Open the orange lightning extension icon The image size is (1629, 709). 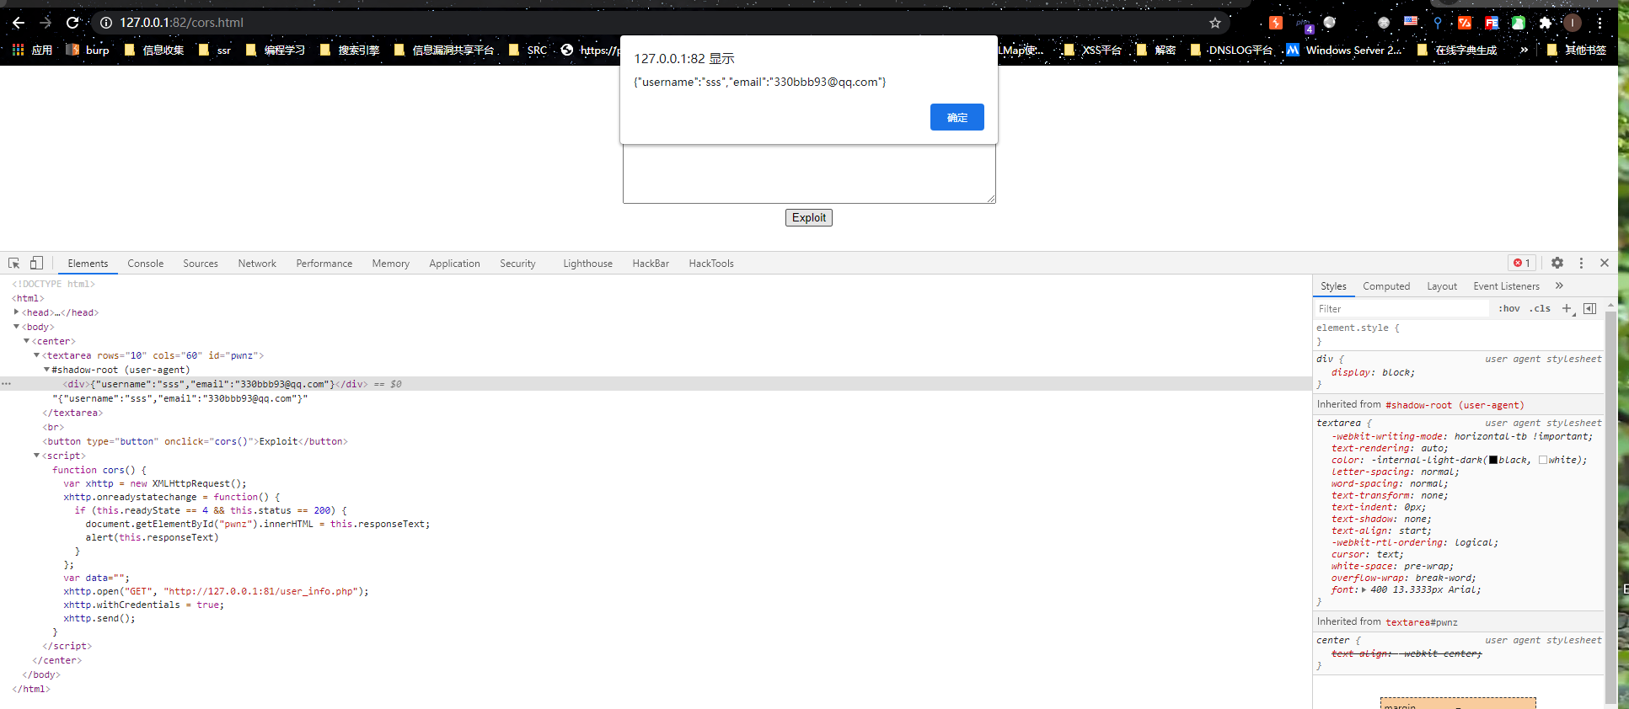click(1276, 23)
